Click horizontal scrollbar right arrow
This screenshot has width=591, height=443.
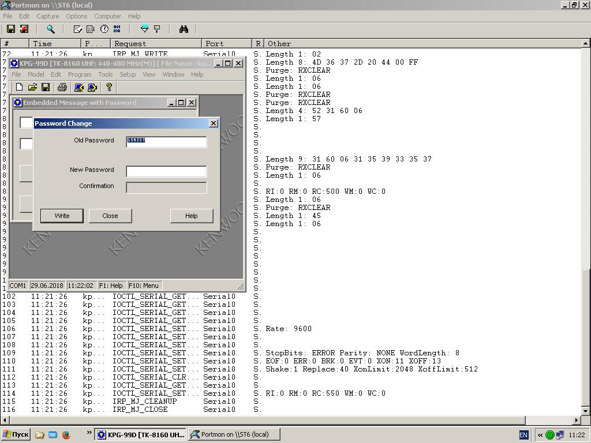(x=577, y=420)
